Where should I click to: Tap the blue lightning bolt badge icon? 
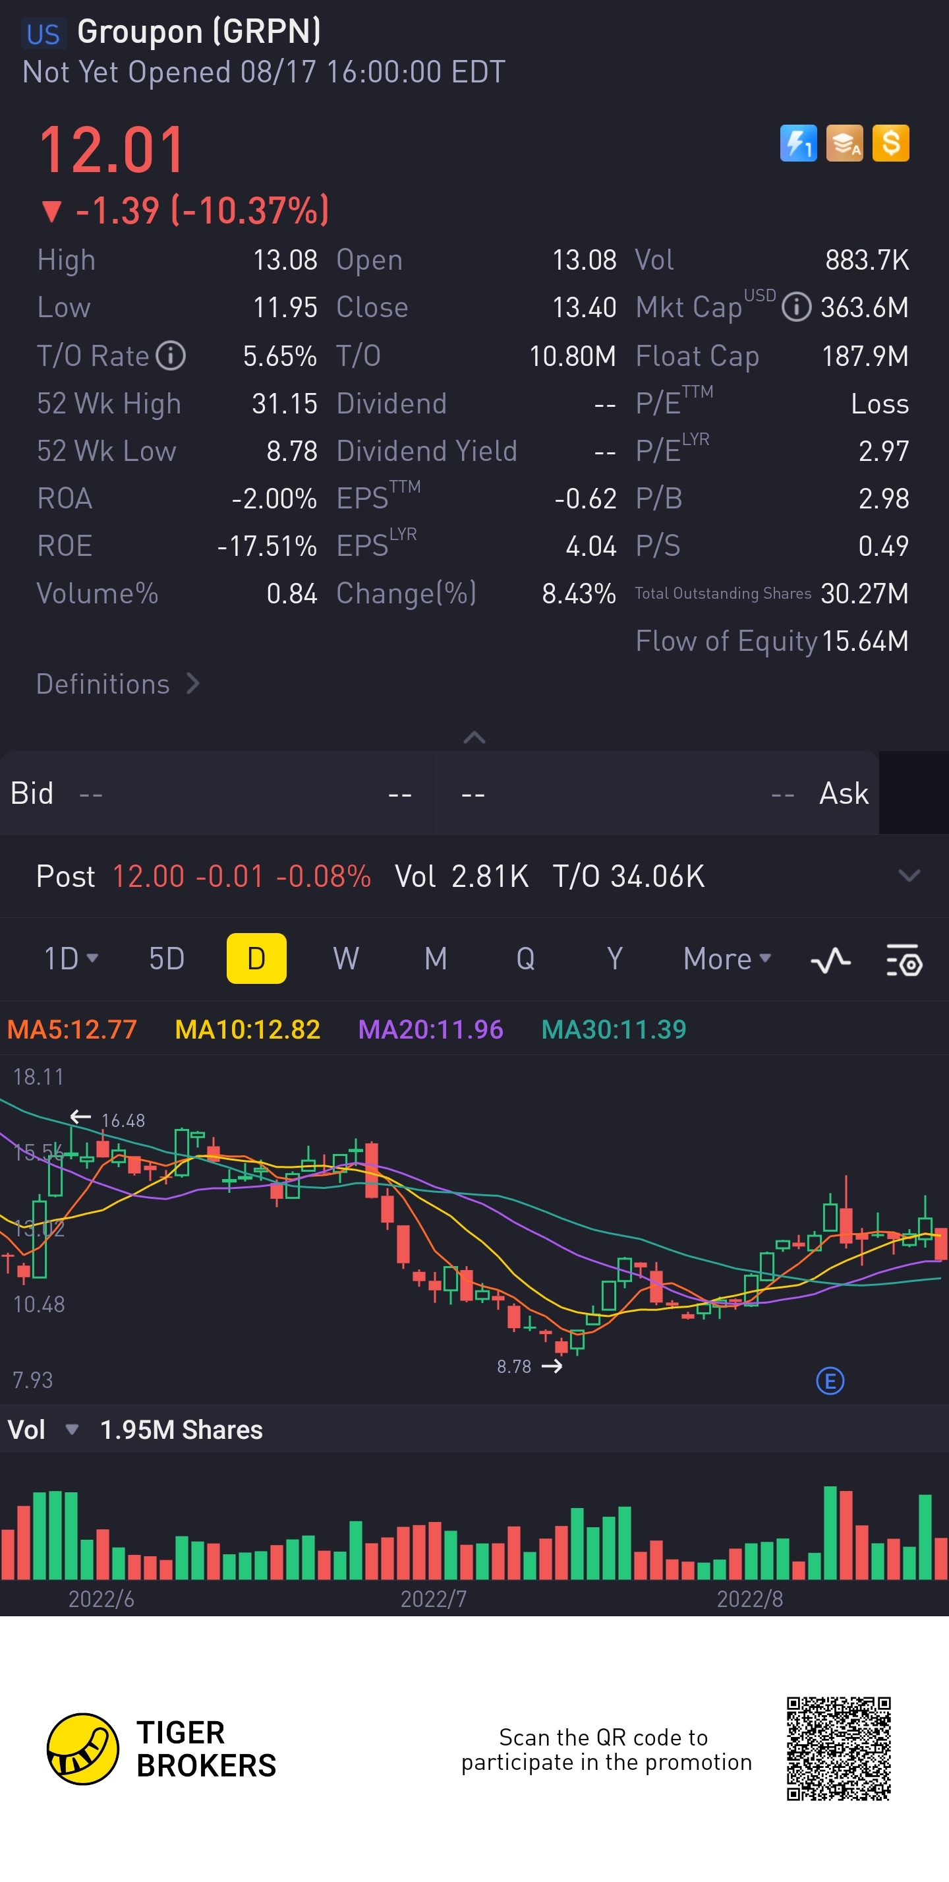click(x=798, y=143)
